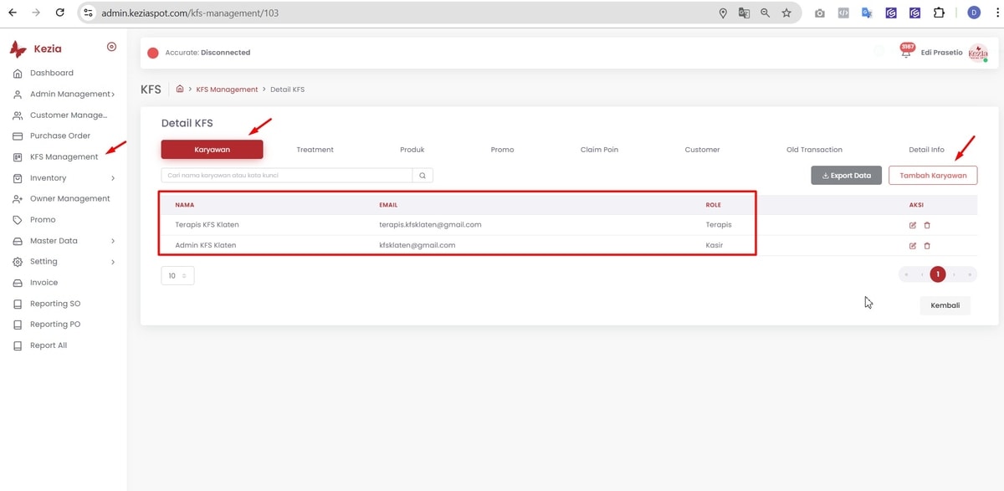This screenshot has width=1004, height=491.
Task: Bookmark page with the star icon
Action: pyautogui.click(x=786, y=13)
